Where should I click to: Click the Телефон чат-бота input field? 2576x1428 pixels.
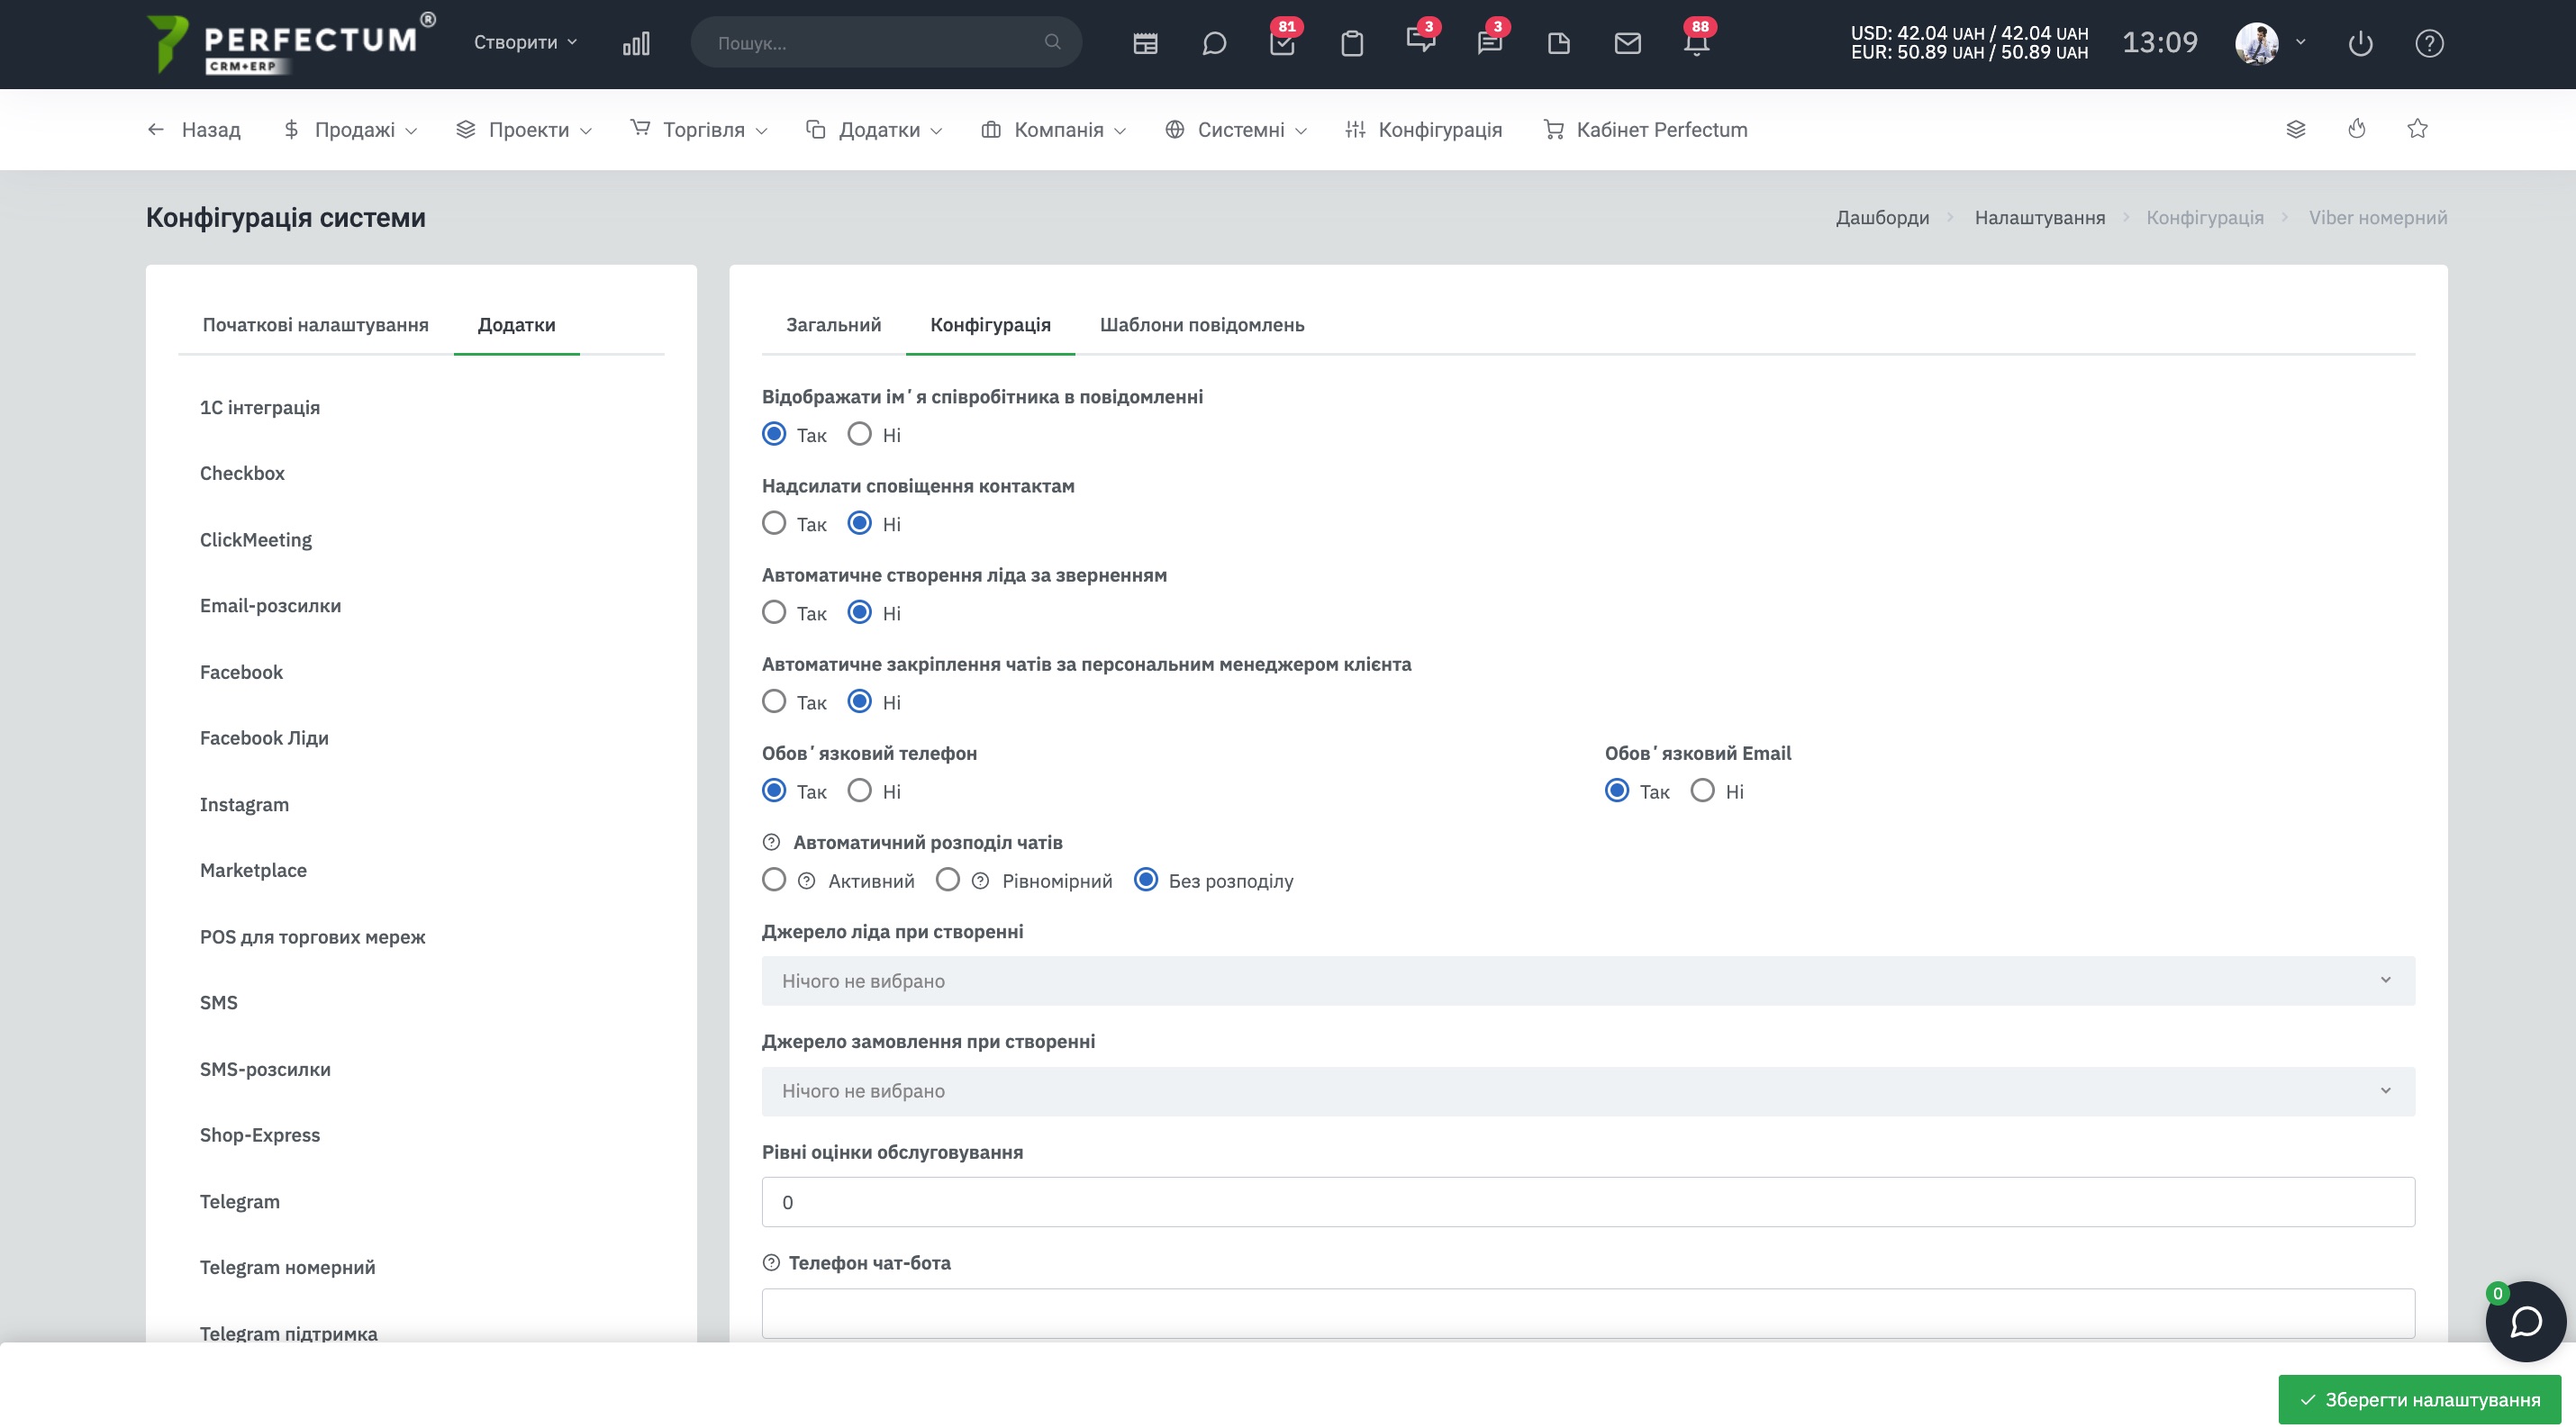(x=1588, y=1312)
